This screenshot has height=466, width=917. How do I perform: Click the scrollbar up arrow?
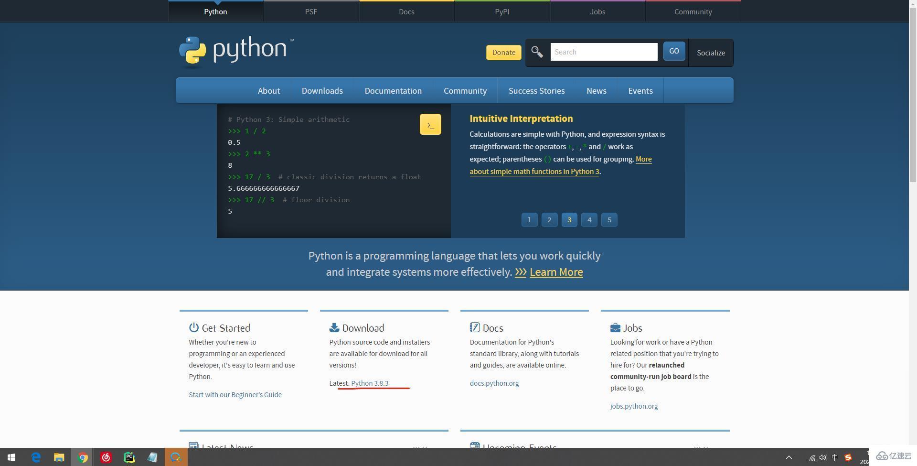pyautogui.click(x=913, y=4)
